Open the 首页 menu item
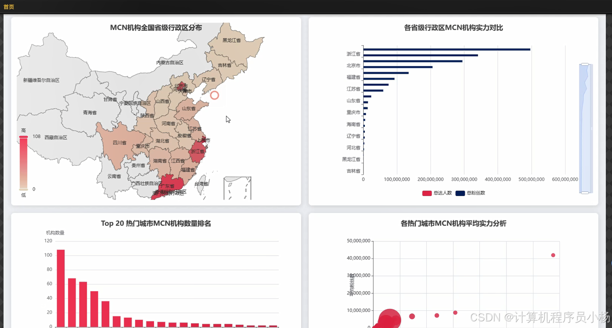Image resolution: width=612 pixels, height=328 pixels. 9,7
